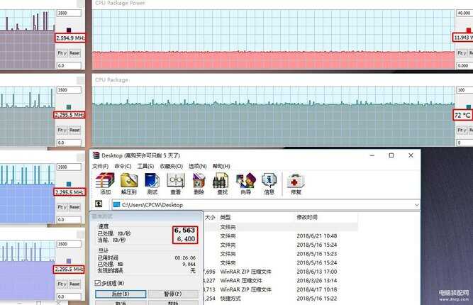
Task: Click the 暂停(P) pause button
Action: click(x=173, y=294)
